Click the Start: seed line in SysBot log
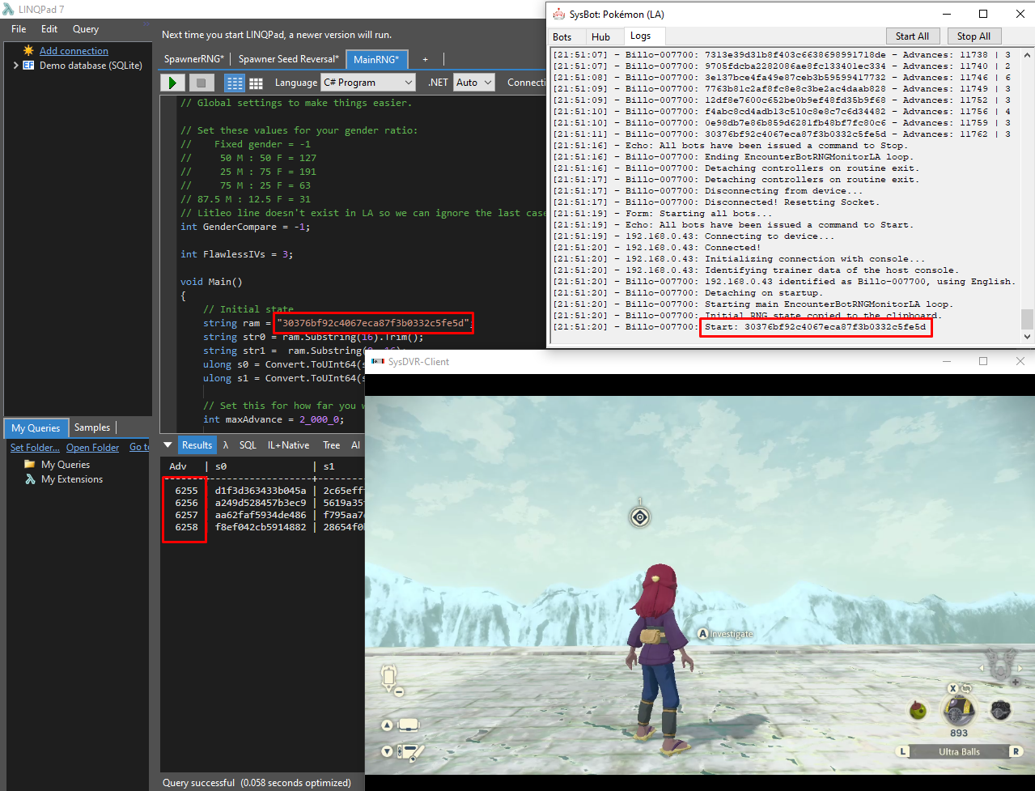This screenshot has width=1035, height=791. [815, 327]
